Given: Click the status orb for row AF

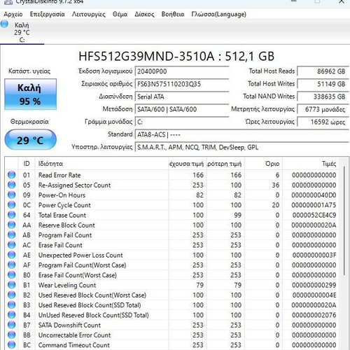Looking at the screenshot, I should coord(11,265).
